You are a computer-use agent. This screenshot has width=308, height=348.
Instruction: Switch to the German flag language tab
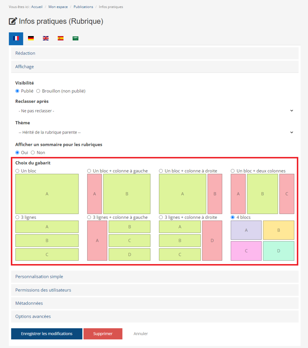[x=31, y=38]
